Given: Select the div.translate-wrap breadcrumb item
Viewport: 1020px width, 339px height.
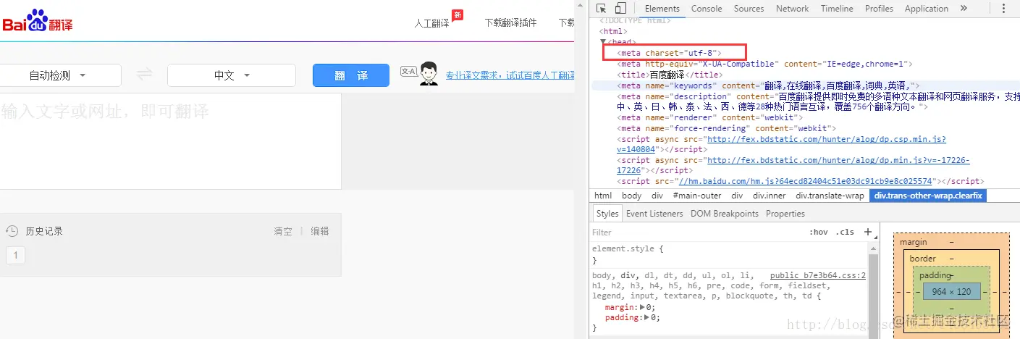Looking at the screenshot, I should (x=830, y=196).
